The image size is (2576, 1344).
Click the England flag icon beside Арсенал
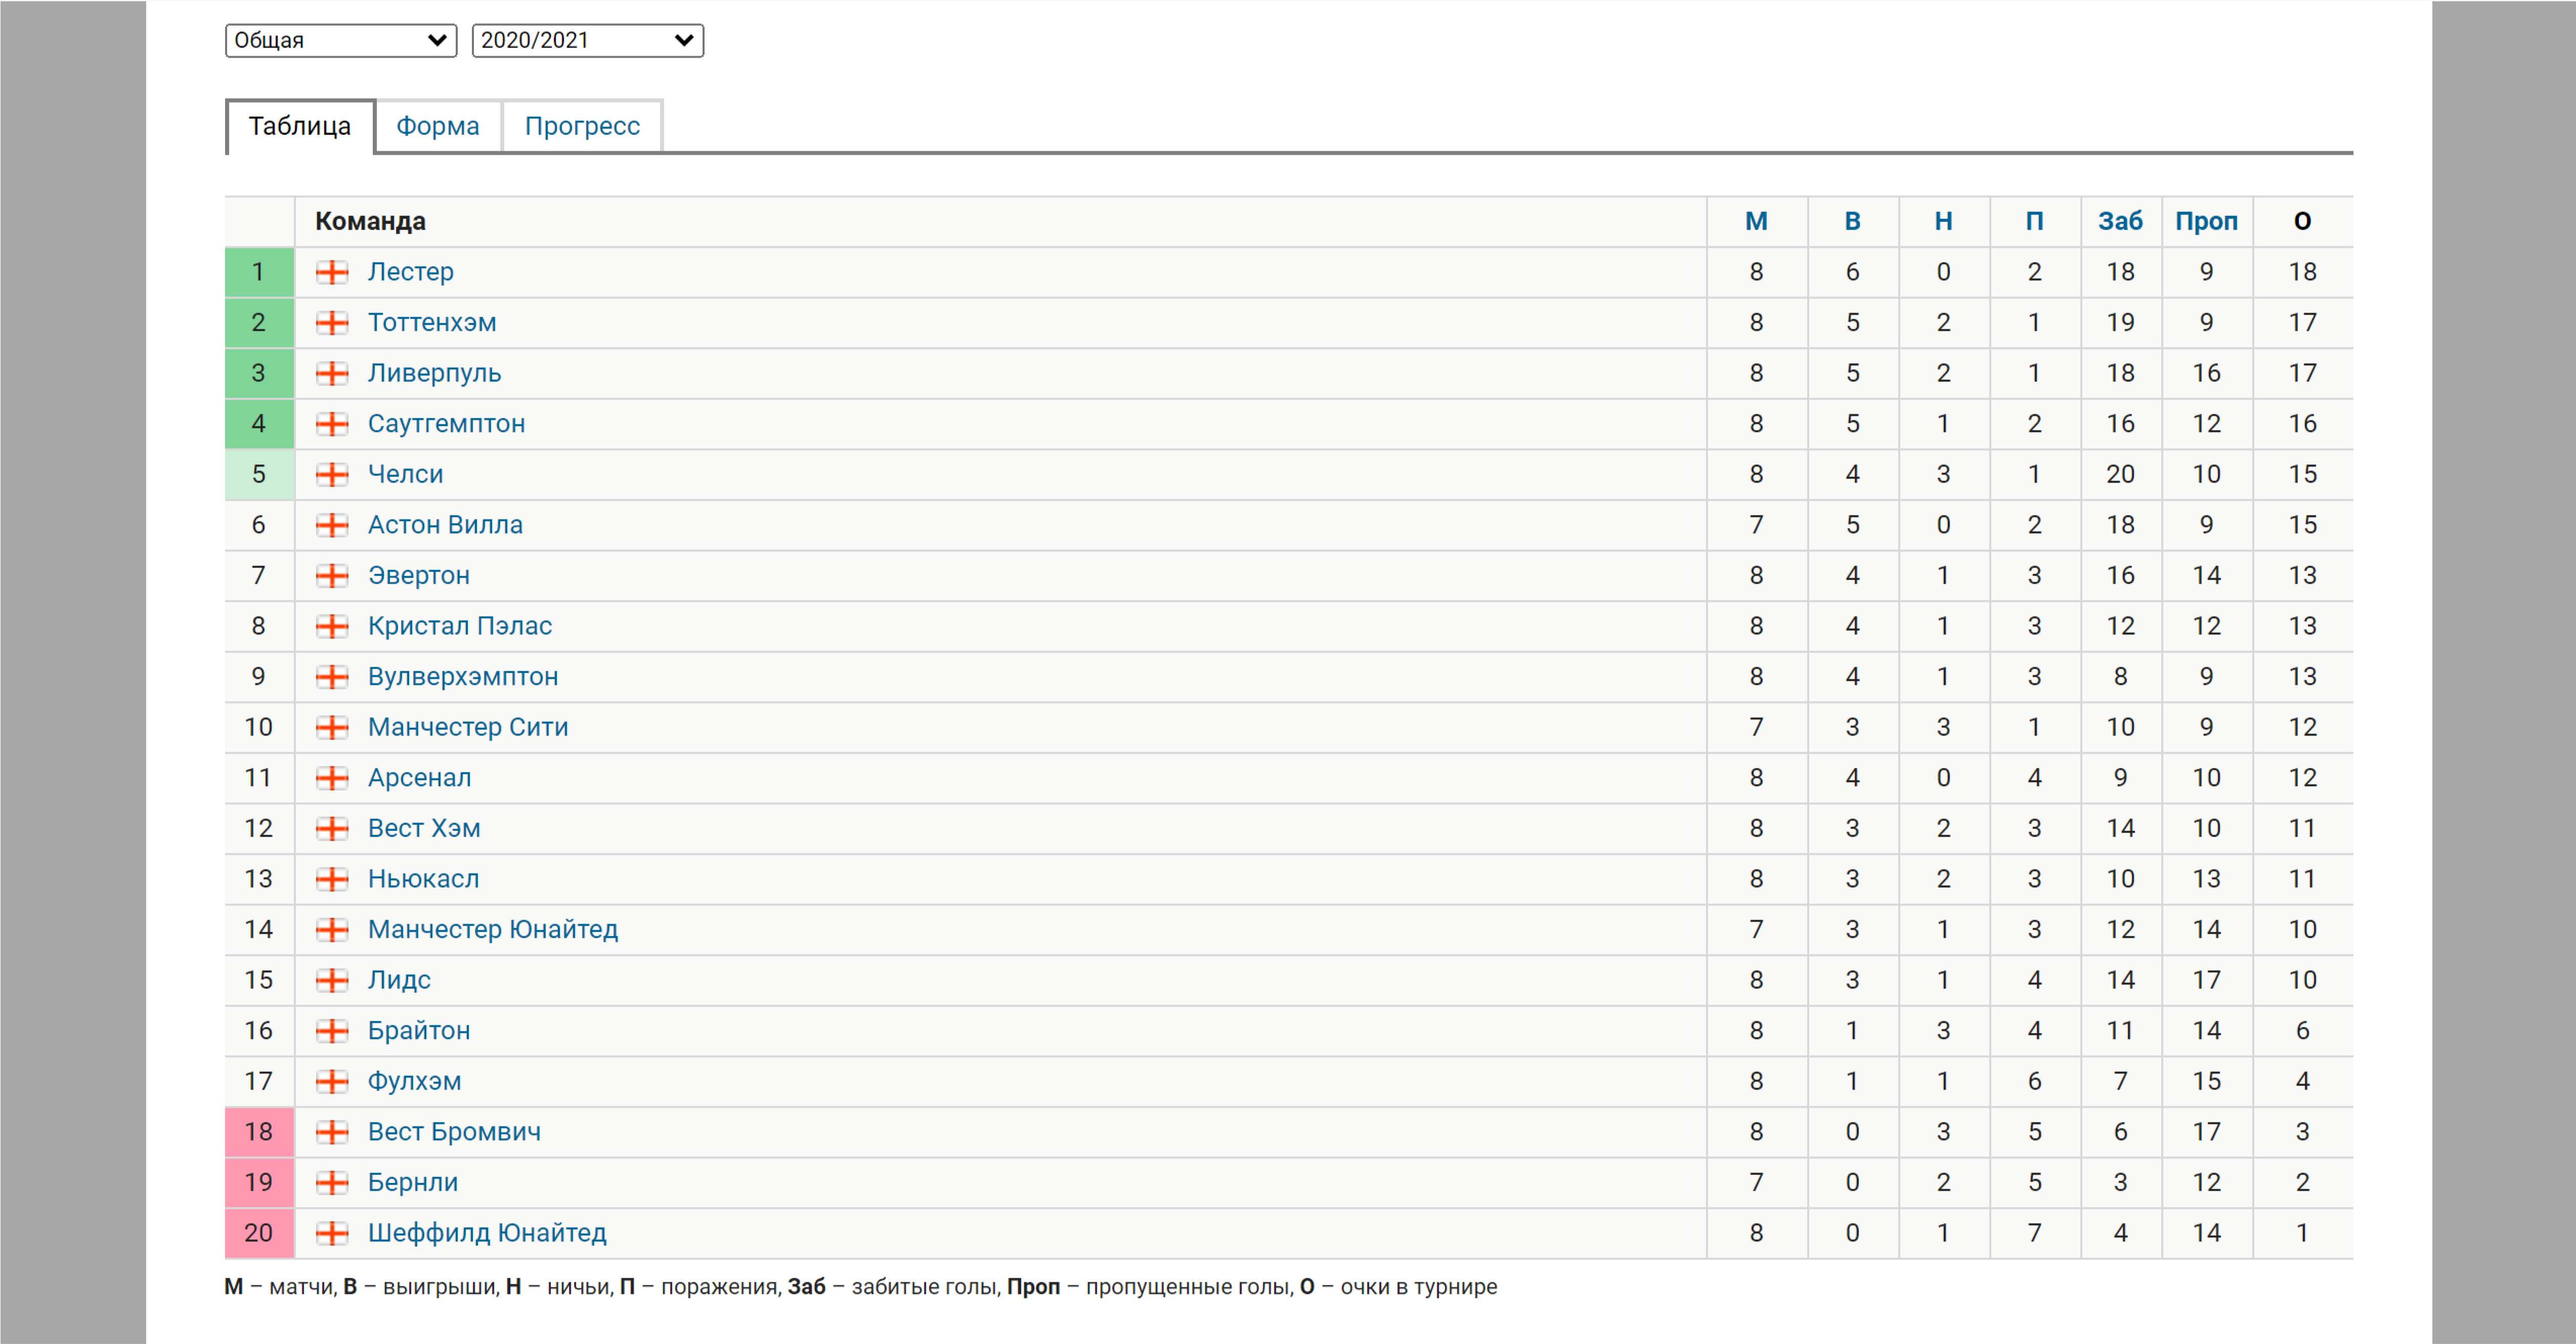(x=332, y=778)
